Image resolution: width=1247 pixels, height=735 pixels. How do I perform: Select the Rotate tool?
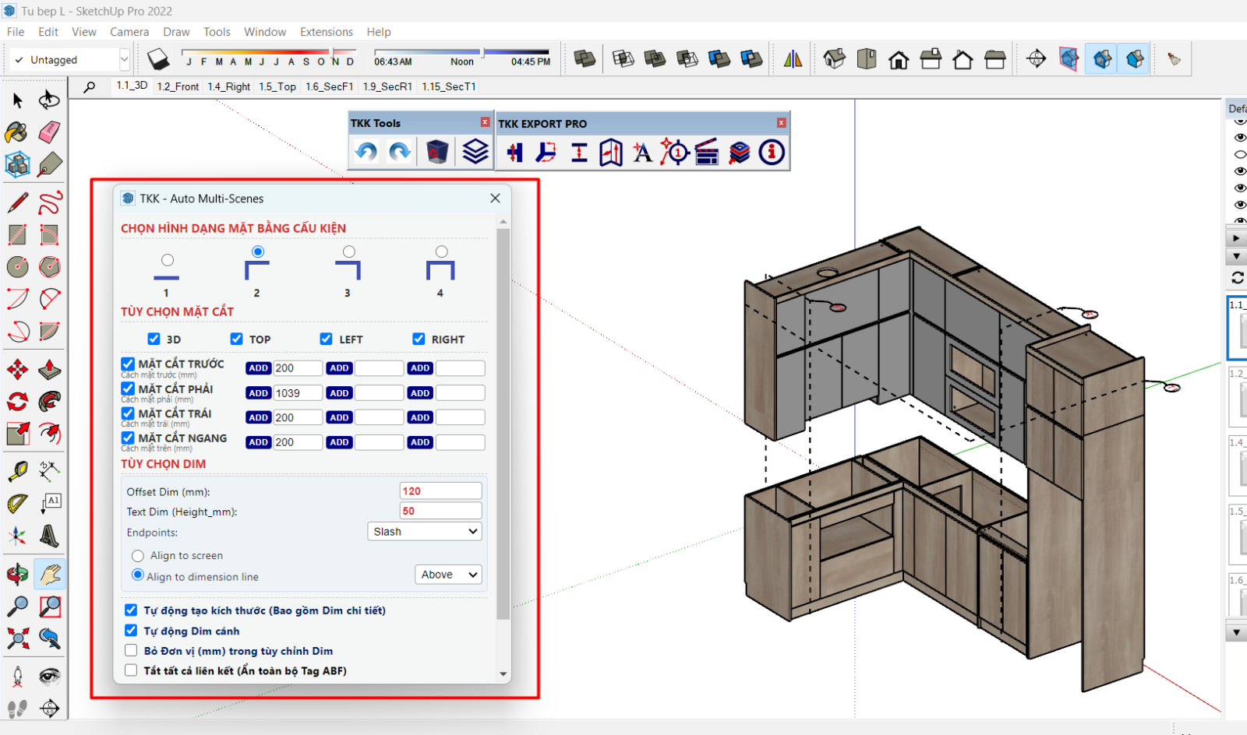(17, 401)
